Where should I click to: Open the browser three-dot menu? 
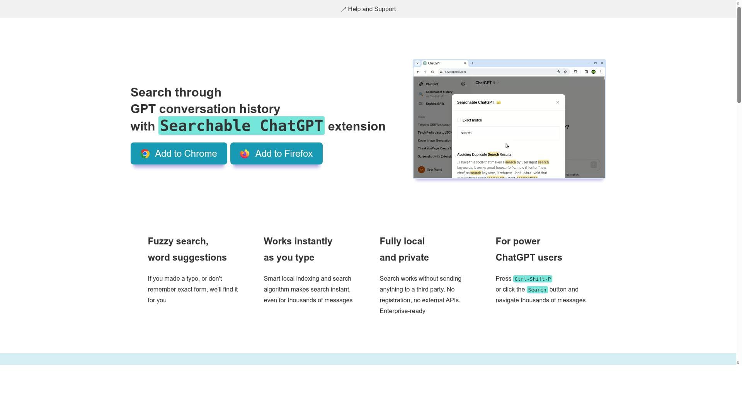click(601, 72)
